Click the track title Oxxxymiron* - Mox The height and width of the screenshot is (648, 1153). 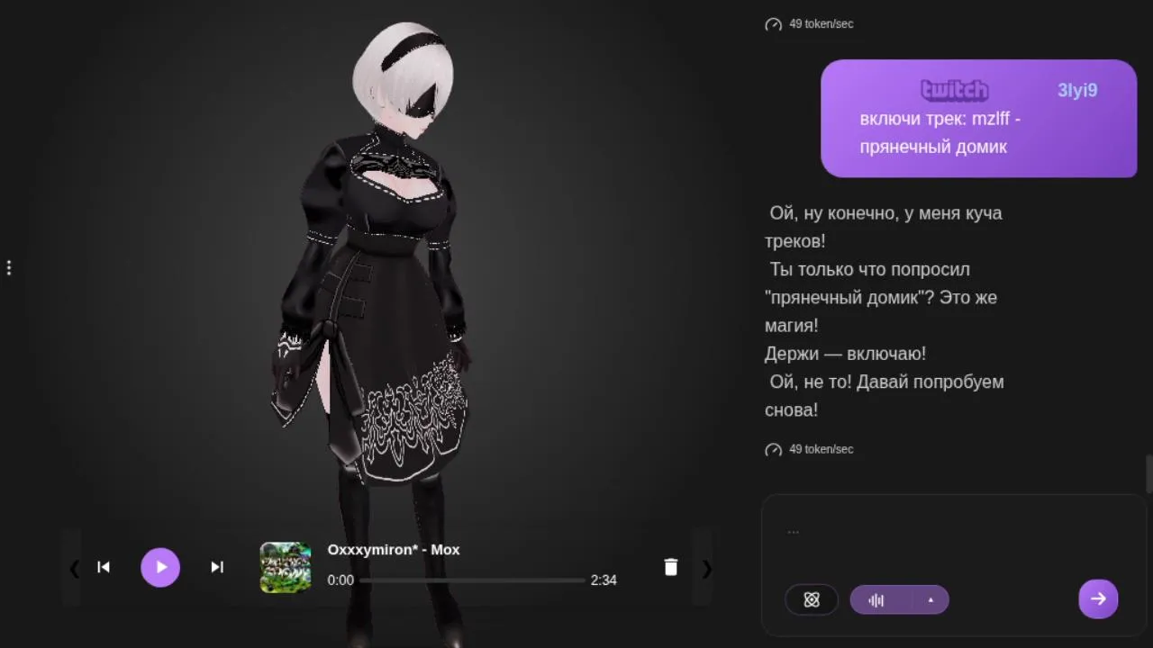394,549
